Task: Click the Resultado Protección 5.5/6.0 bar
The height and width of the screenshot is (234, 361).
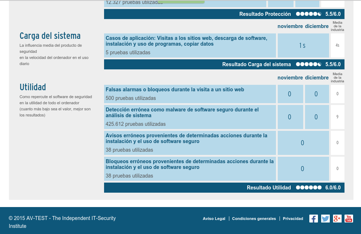Action: pyautogui.click(x=224, y=14)
